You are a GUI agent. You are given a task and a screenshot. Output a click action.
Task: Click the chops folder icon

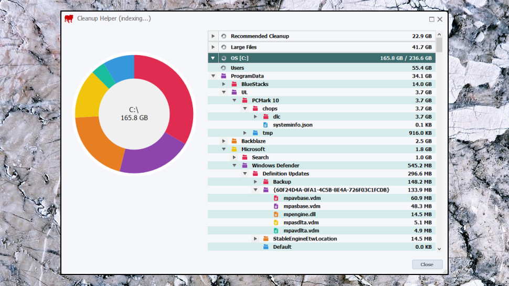pos(256,109)
